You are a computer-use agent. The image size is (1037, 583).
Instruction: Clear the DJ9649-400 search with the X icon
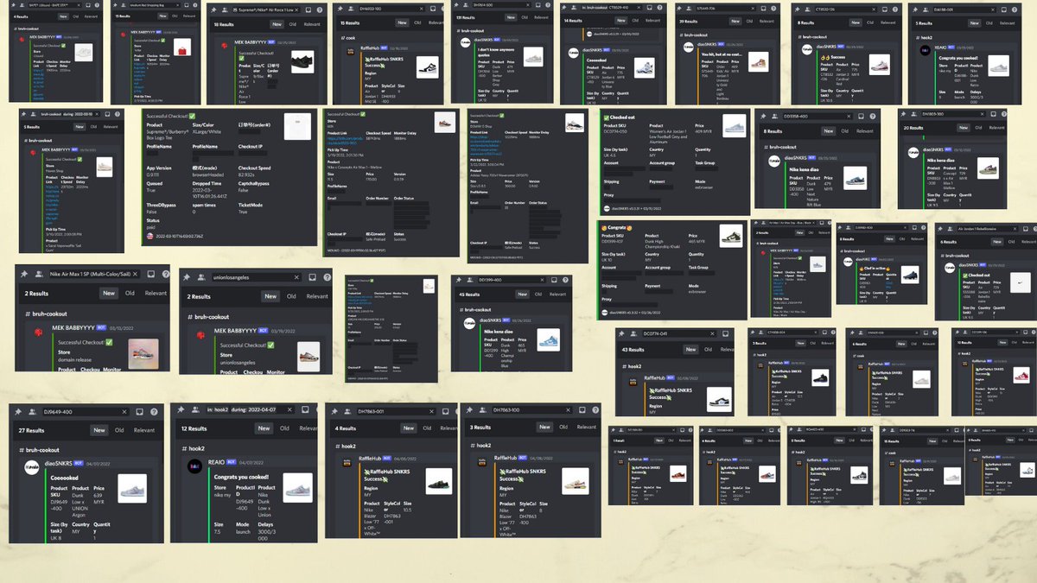coord(124,412)
